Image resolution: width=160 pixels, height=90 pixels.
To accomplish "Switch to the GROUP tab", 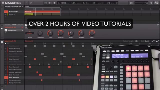I will (14, 25).
